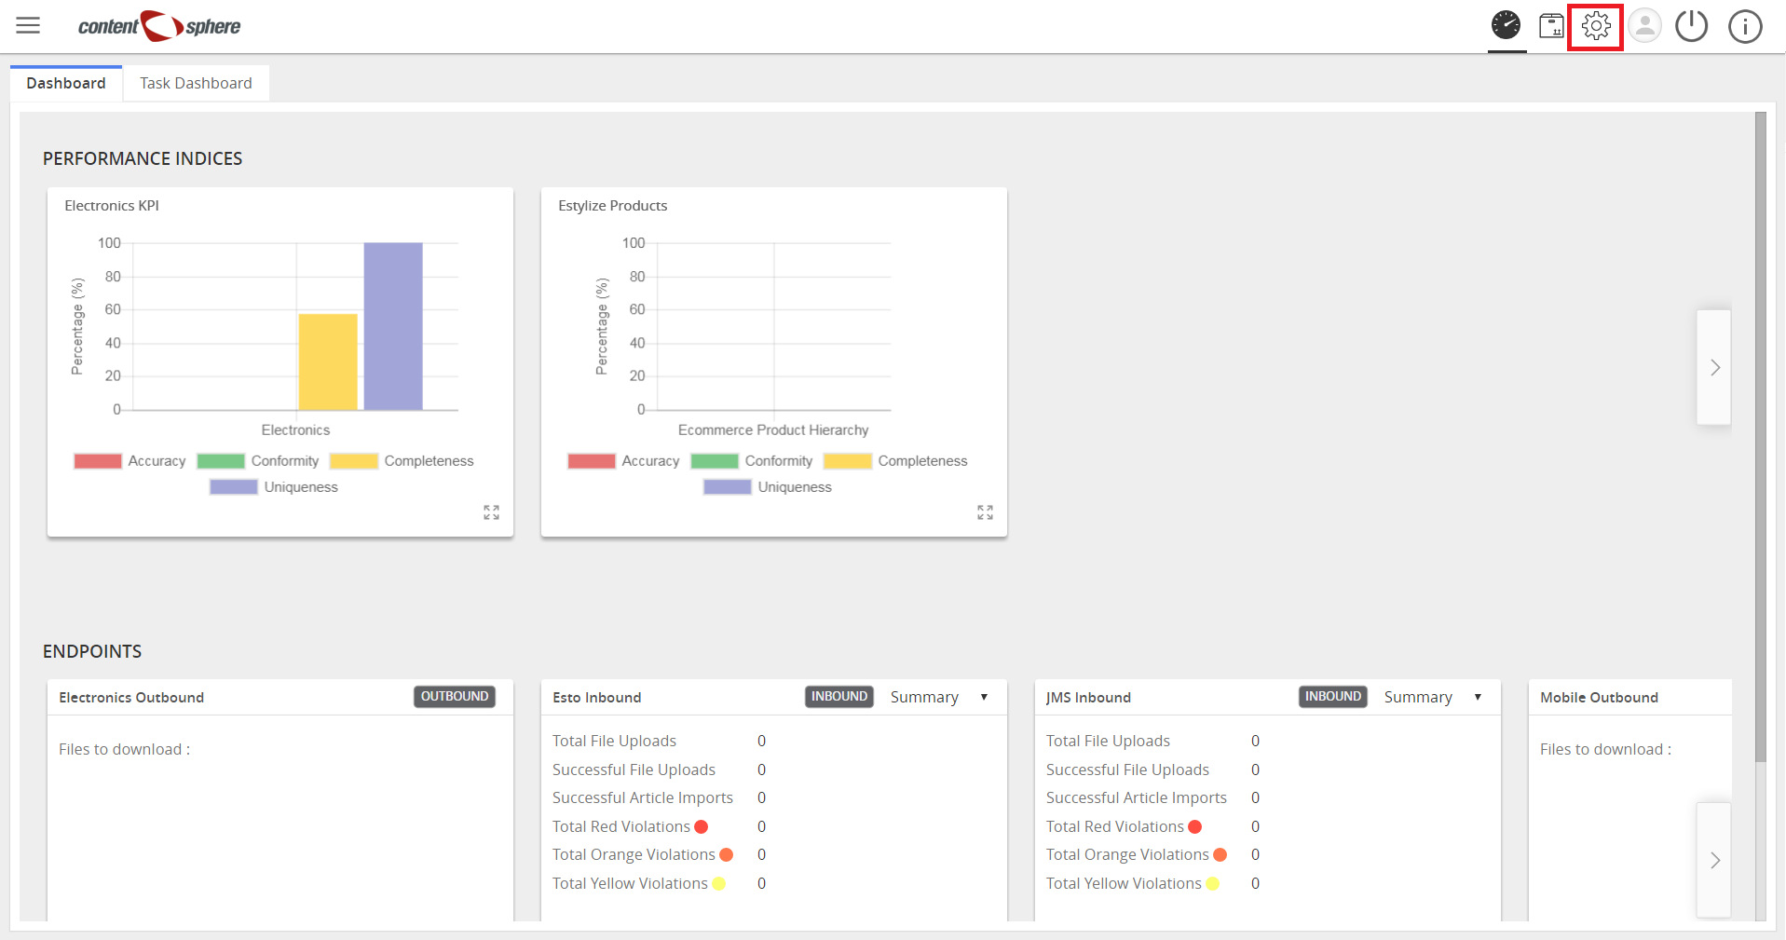Viewport: 1786px width, 940px height.
Task: Click the Electronics KPI card title
Action: pyautogui.click(x=112, y=206)
